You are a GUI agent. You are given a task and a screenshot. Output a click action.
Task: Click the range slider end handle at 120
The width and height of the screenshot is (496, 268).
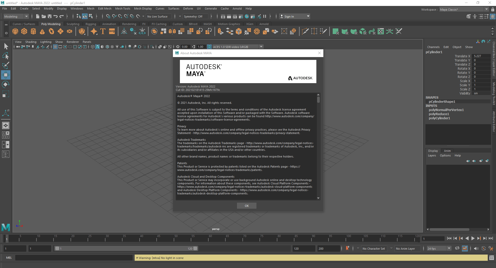195,248
